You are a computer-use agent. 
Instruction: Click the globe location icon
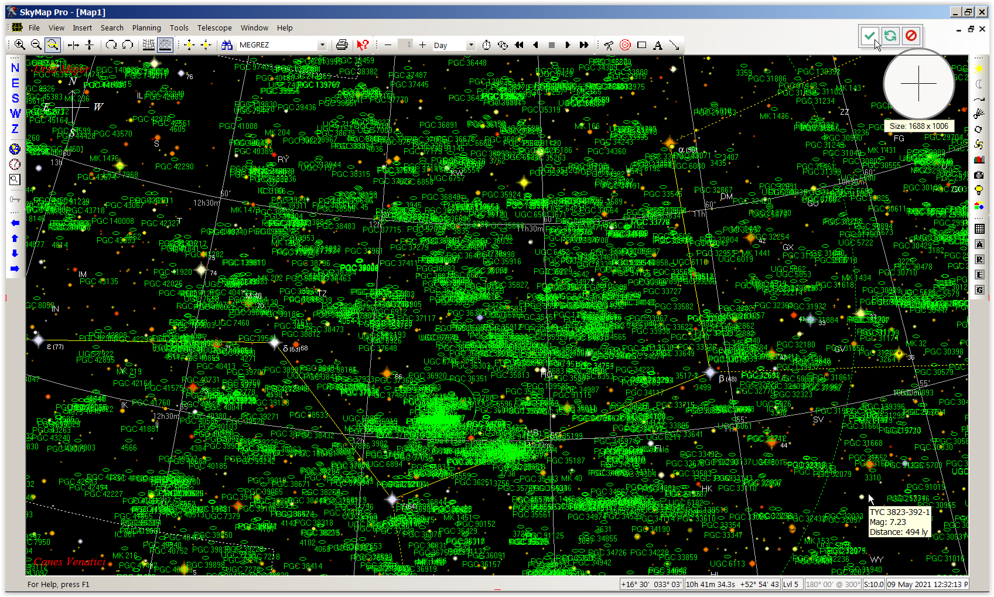(x=15, y=149)
